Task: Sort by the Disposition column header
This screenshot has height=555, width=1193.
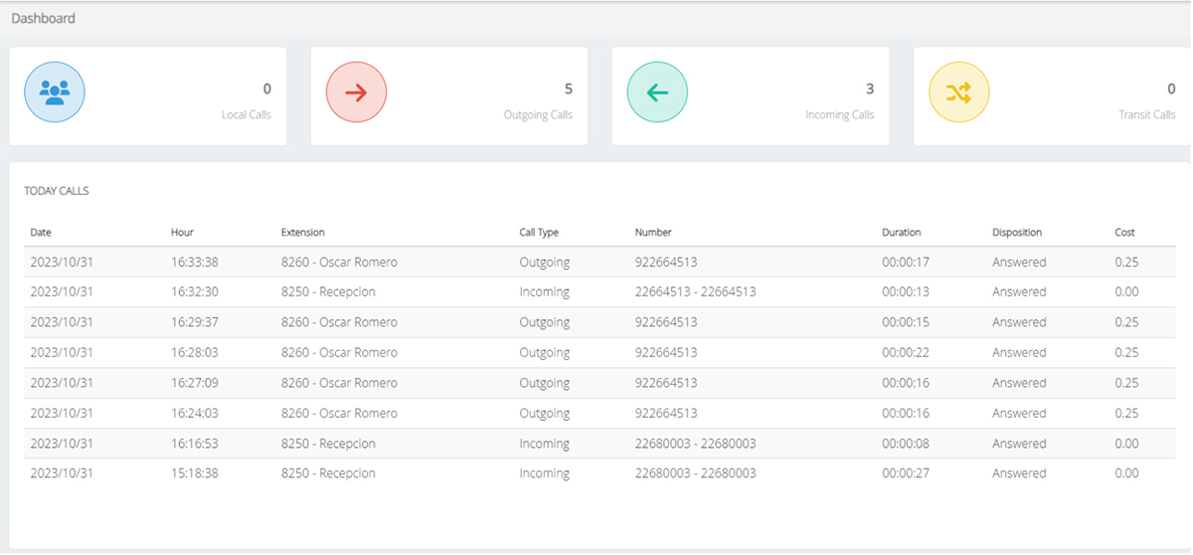Action: point(1017,232)
